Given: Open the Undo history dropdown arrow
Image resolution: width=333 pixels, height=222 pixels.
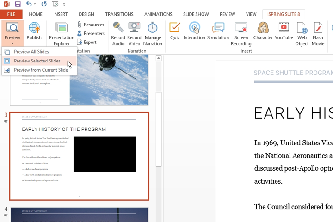Looking at the screenshot, I should point(35,4).
